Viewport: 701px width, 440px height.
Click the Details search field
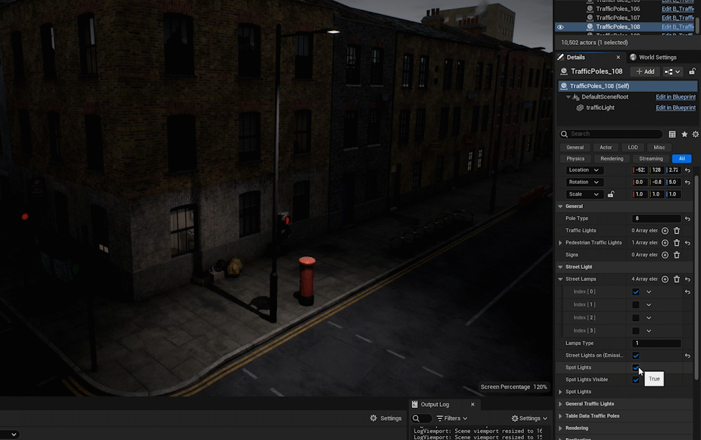611,134
